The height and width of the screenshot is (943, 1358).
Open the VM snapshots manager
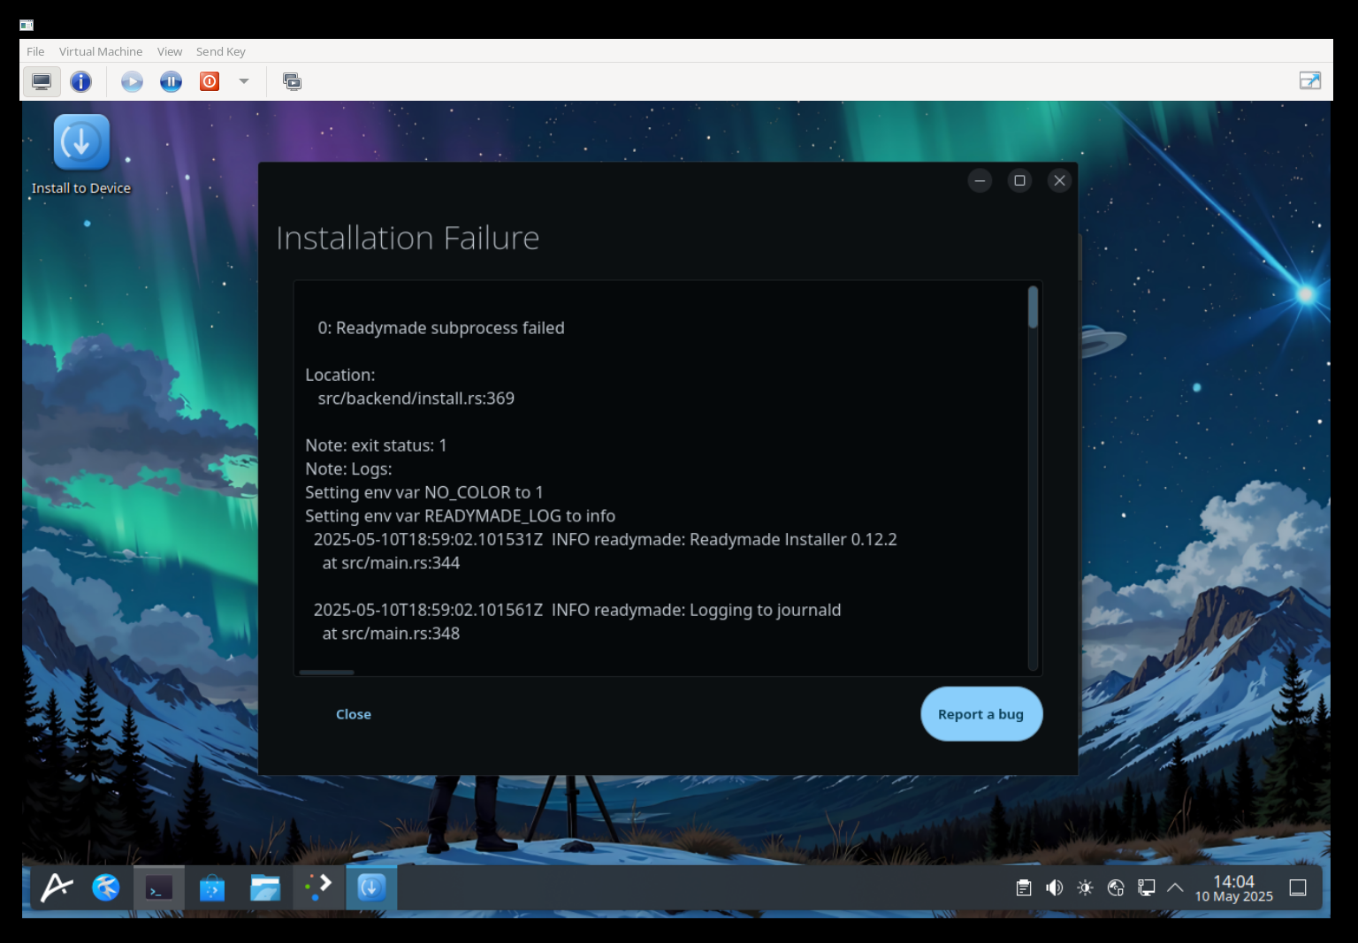click(292, 82)
